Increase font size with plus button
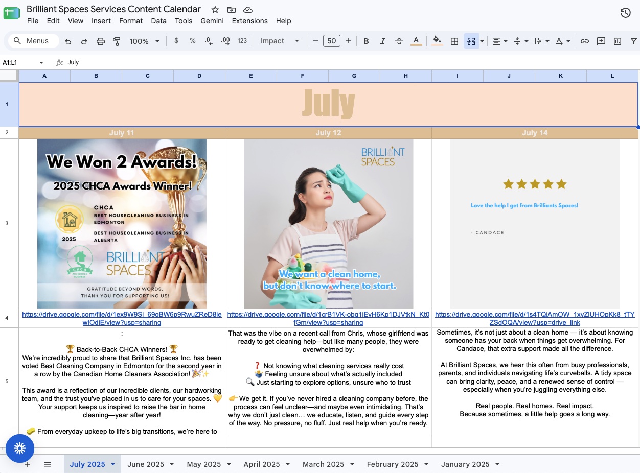The image size is (640, 473). click(348, 41)
